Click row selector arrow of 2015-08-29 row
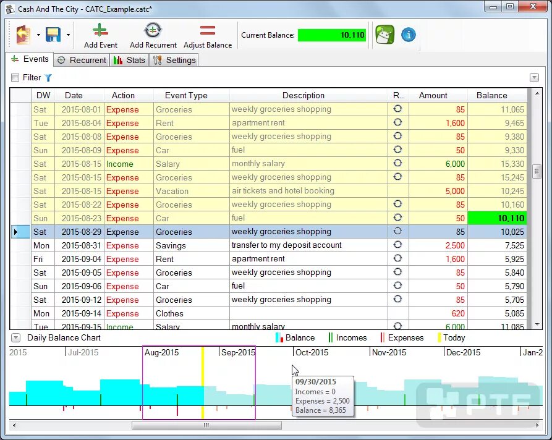The height and width of the screenshot is (440, 552). tap(20, 232)
